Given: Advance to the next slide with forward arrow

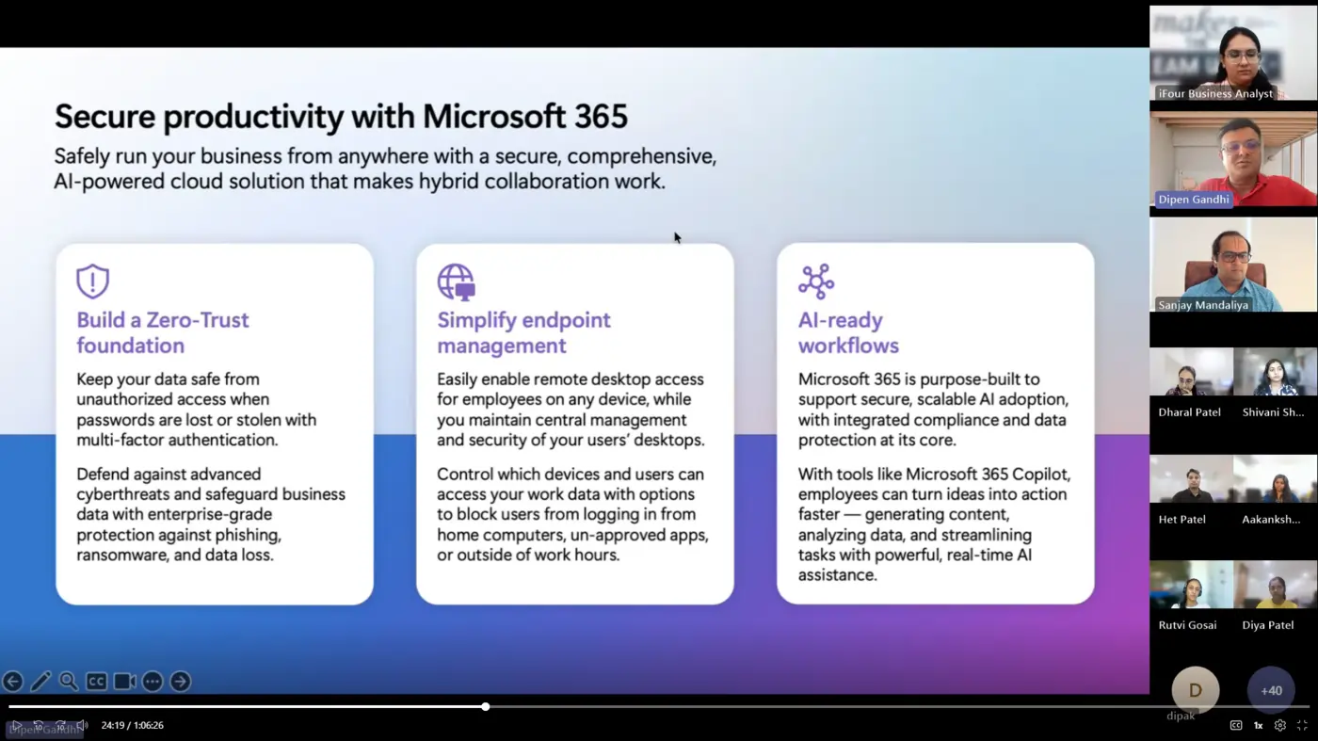Looking at the screenshot, I should click(181, 681).
